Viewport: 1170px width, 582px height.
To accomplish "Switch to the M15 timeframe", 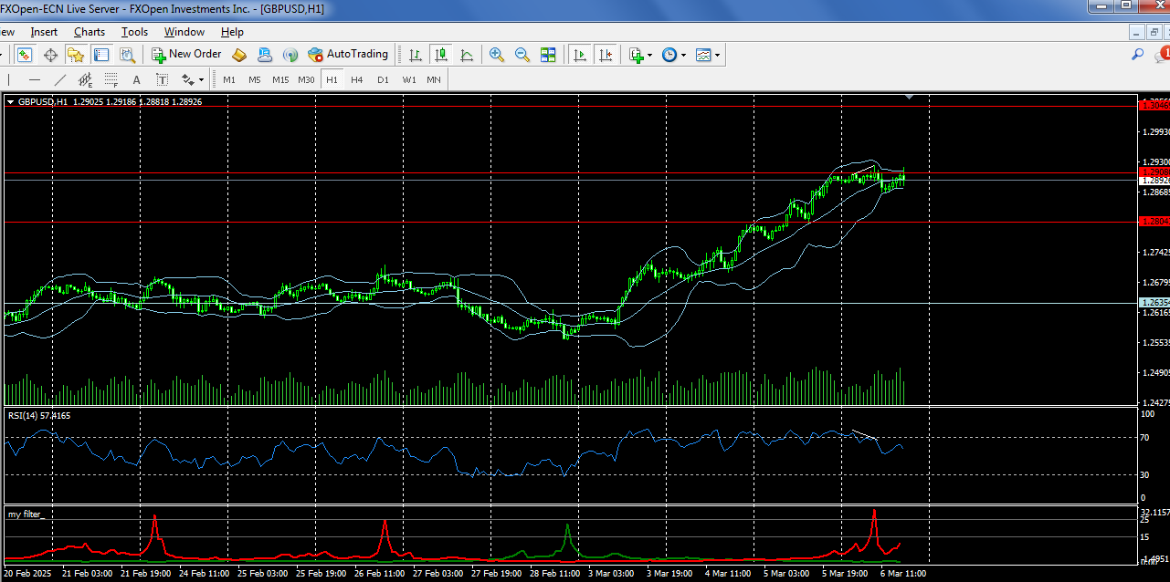I will [x=280, y=80].
